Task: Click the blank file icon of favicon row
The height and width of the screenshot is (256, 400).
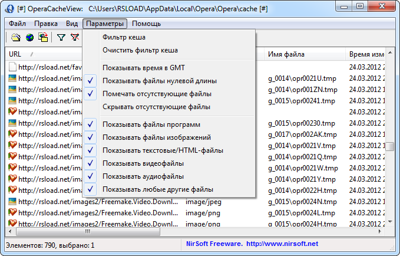Action: (x=12, y=67)
